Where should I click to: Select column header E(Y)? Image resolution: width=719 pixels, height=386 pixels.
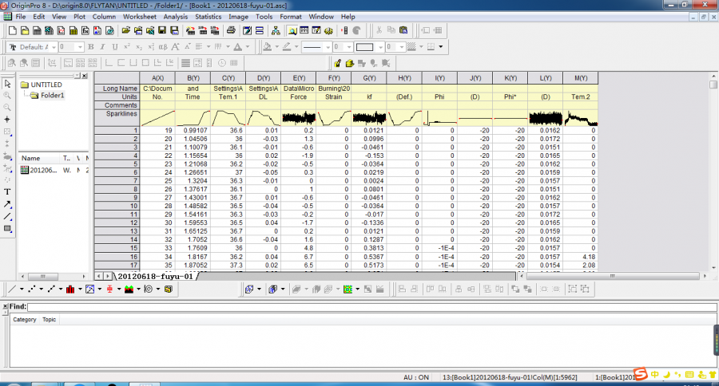[300, 77]
